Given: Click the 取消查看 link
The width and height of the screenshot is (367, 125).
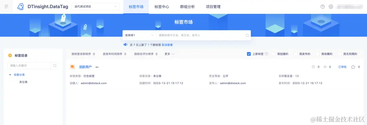Looking at the screenshot, I should (x=167, y=45).
